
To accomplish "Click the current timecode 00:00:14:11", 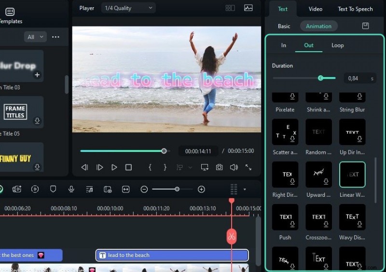I will [x=198, y=151].
